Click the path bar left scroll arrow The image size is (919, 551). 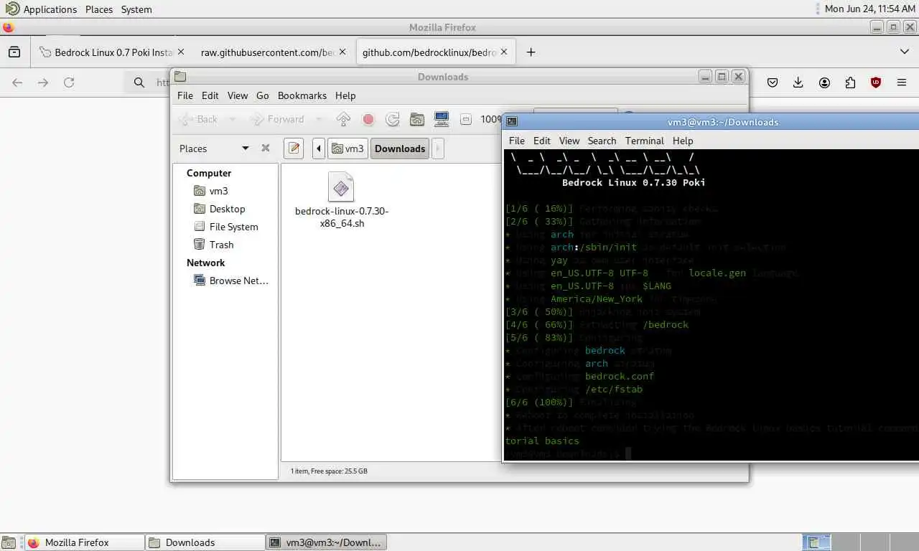[x=319, y=149]
